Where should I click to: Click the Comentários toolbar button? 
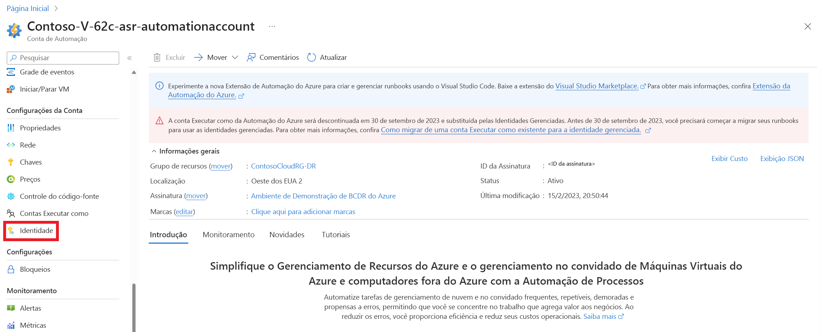click(273, 57)
